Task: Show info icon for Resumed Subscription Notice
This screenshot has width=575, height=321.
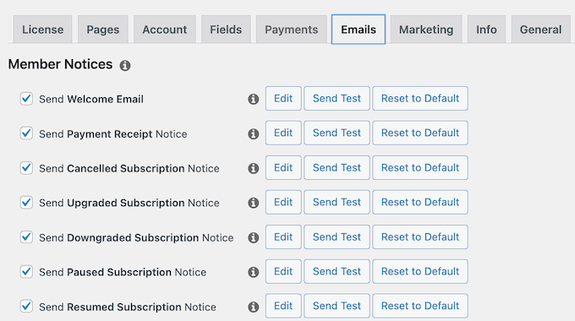Action: point(254,307)
